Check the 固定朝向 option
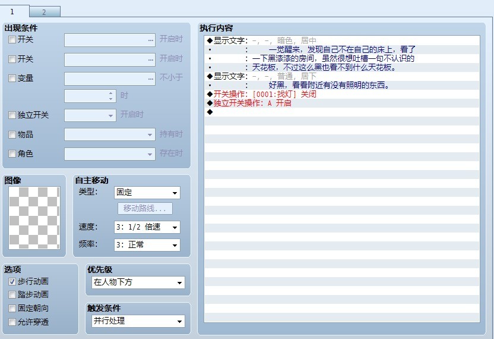This screenshot has height=339, width=494. [12, 308]
